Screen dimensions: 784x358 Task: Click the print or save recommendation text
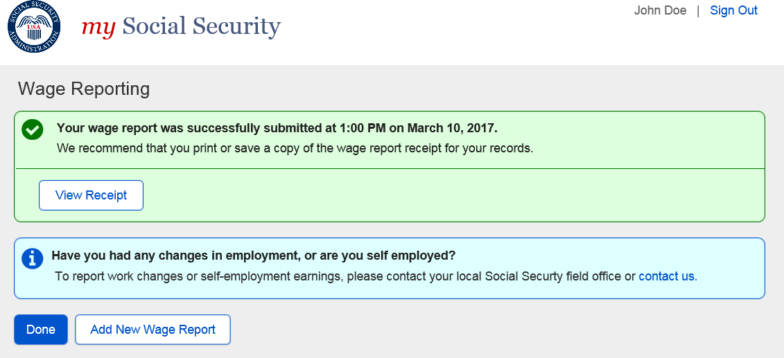(x=295, y=148)
